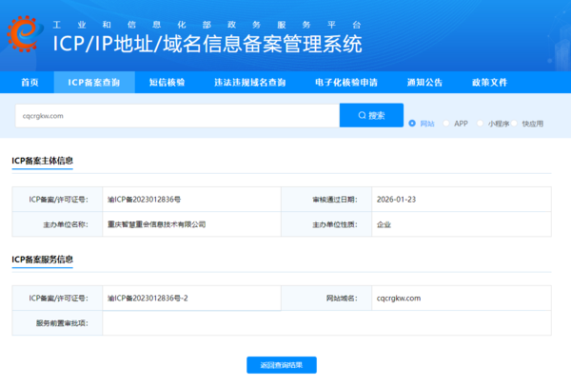Open the 通知公告 tab

pyautogui.click(x=424, y=83)
